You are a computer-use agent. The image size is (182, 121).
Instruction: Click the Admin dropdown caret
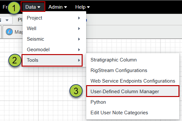66,7
